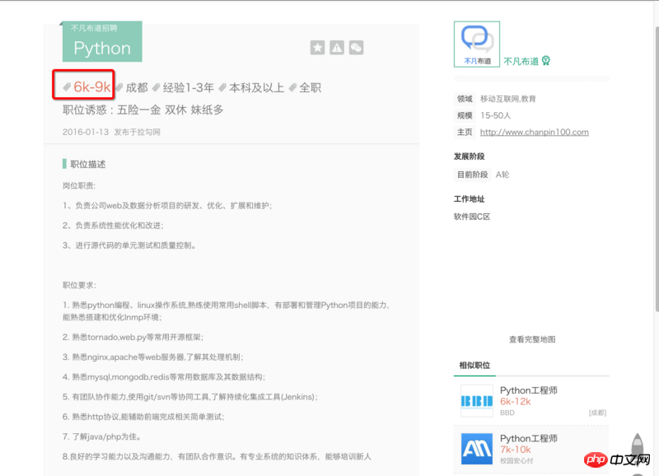
Task: Click the git/svn Jenkins requirement line
Action: point(190,397)
